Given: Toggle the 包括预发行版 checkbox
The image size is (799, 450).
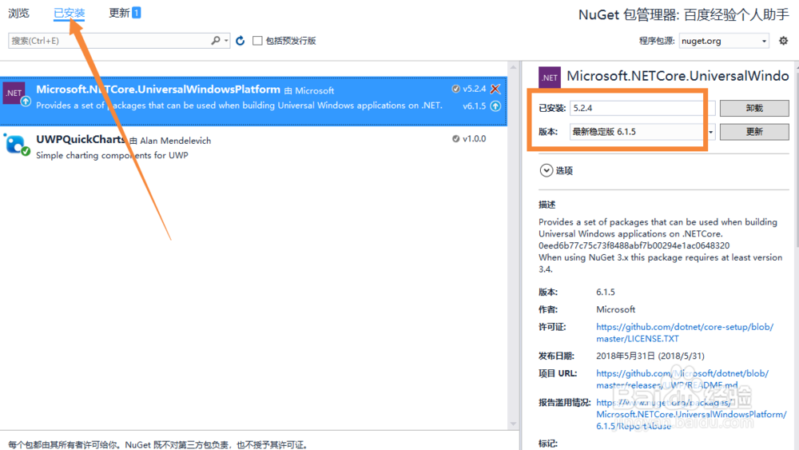Looking at the screenshot, I should (258, 41).
